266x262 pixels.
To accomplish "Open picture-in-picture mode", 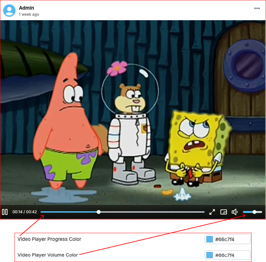I will (223, 212).
